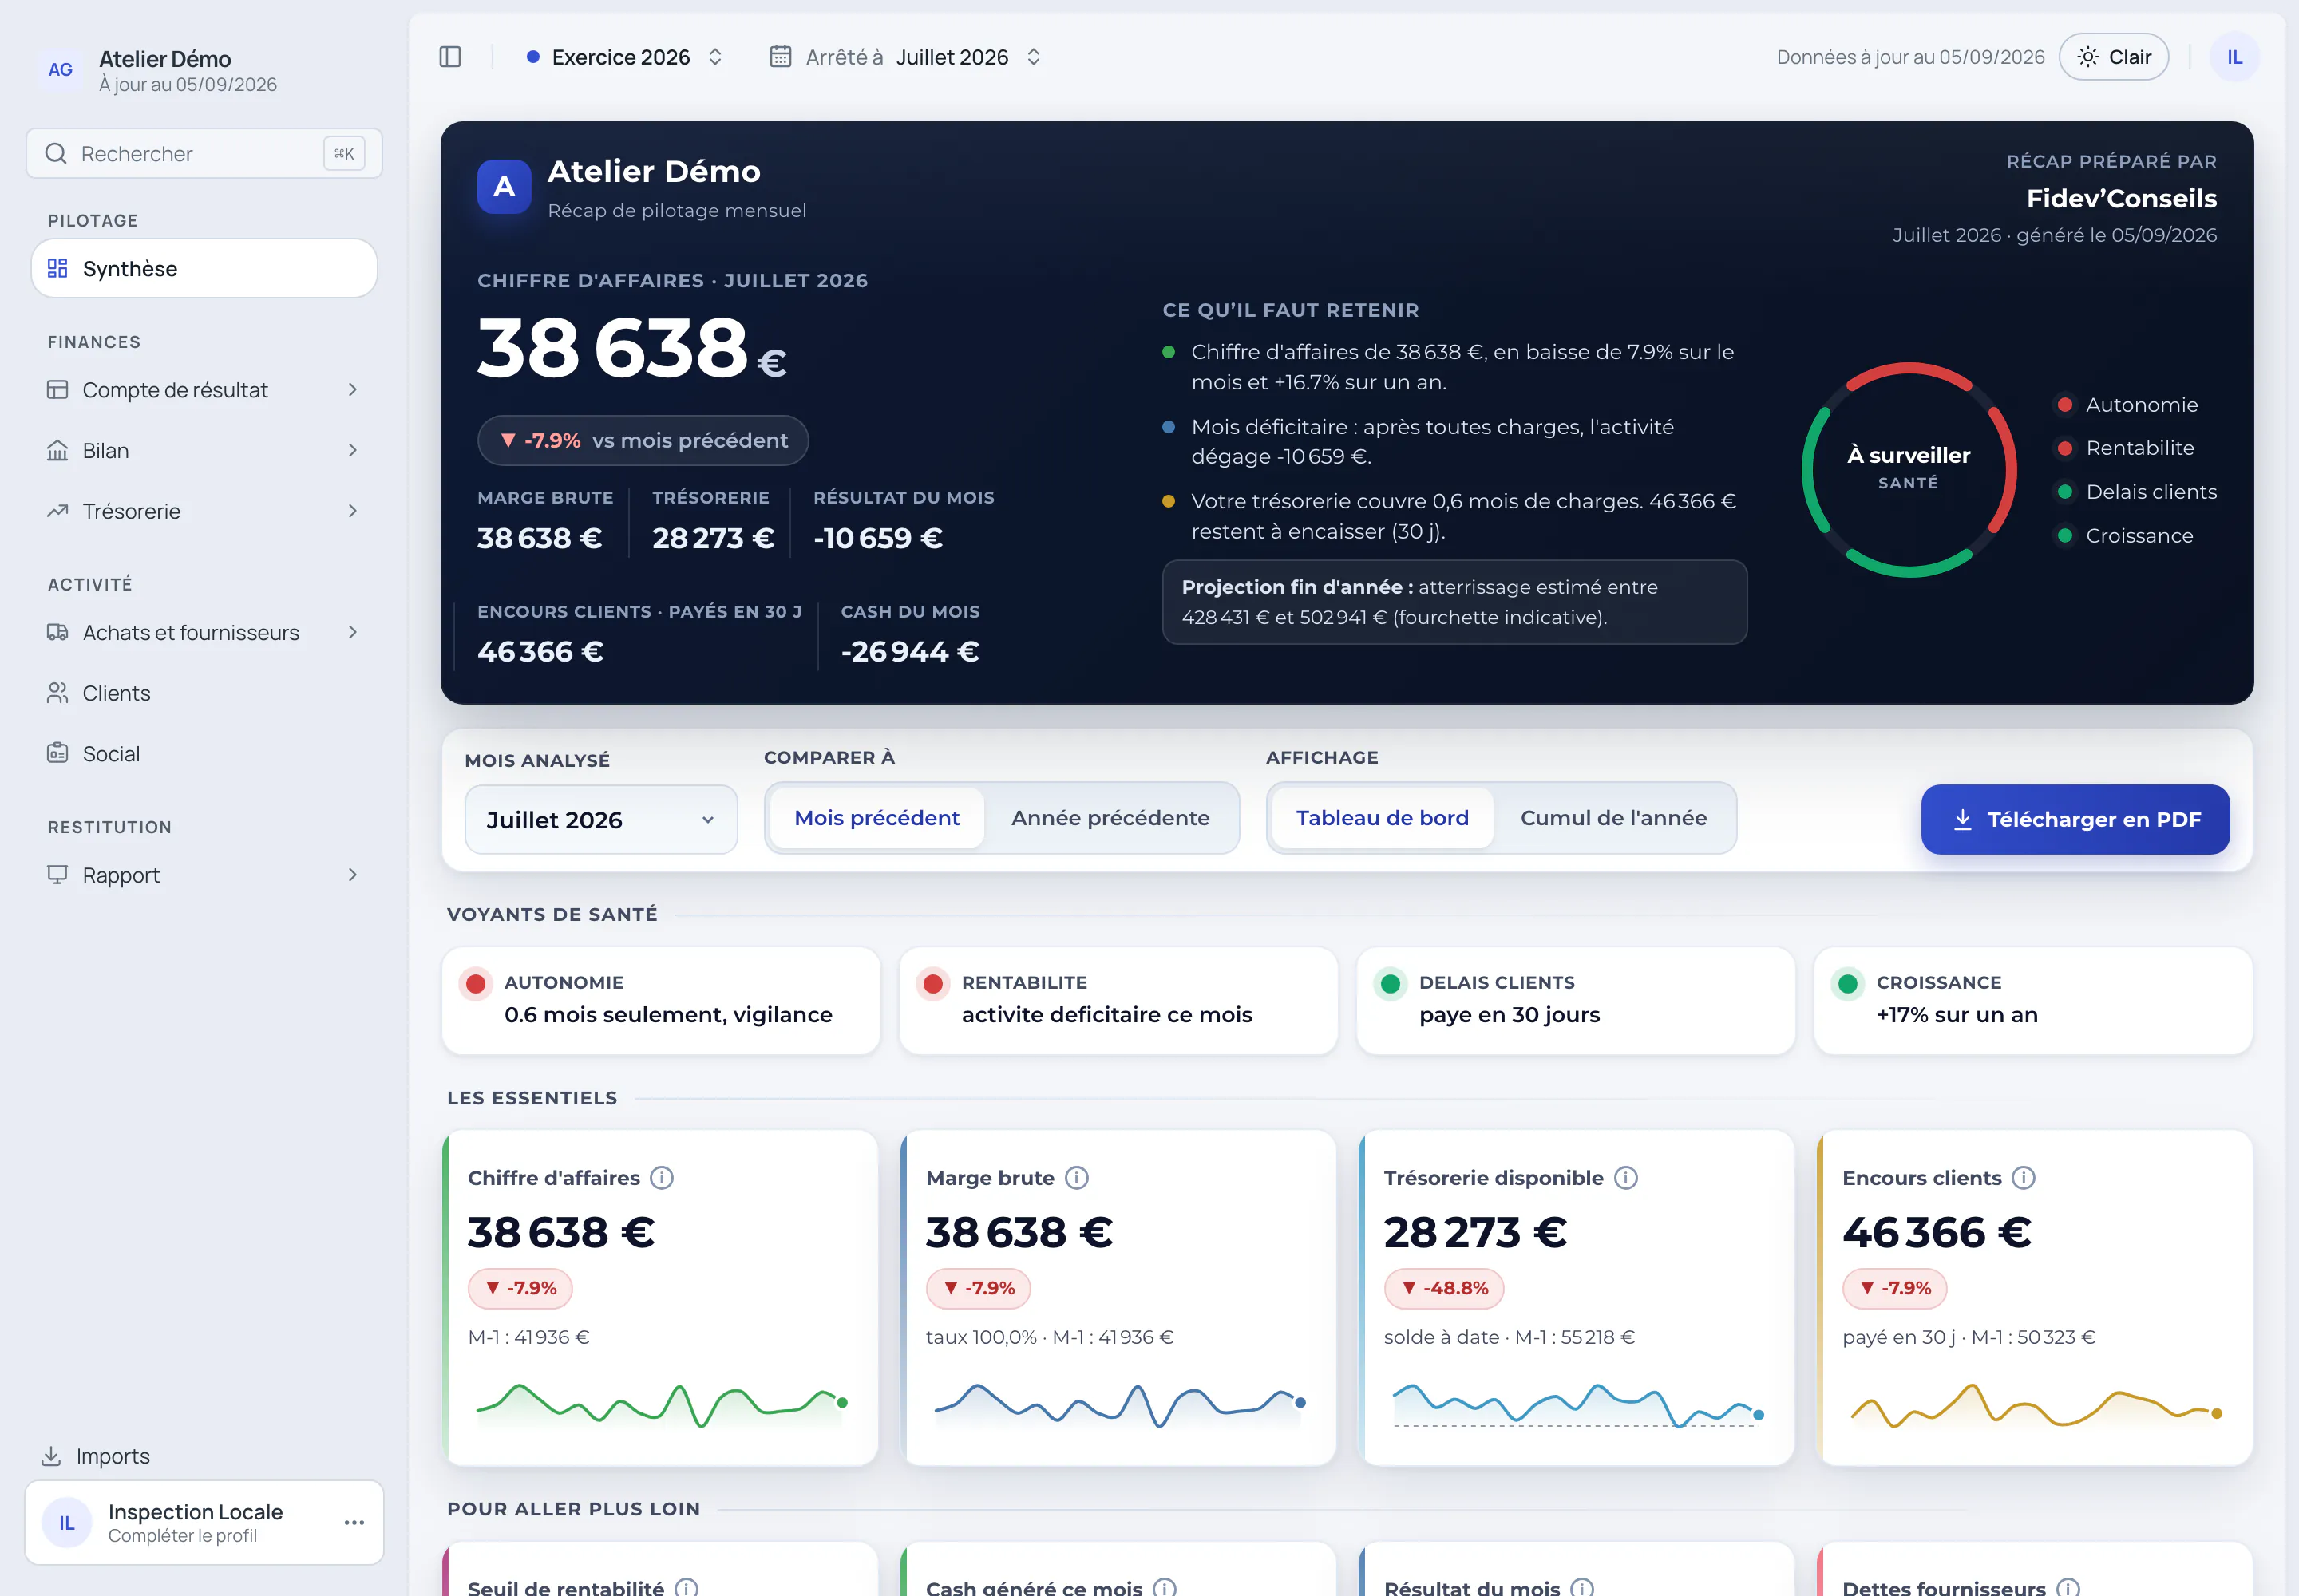2299x1596 pixels.
Task: Click the Rapport presentation icon
Action: pos(58,875)
